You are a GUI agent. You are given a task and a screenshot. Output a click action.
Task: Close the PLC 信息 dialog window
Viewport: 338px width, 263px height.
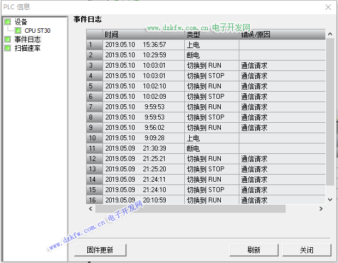[328, 7]
